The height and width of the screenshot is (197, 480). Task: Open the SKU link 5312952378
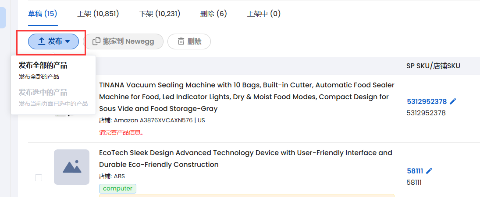[x=427, y=101]
